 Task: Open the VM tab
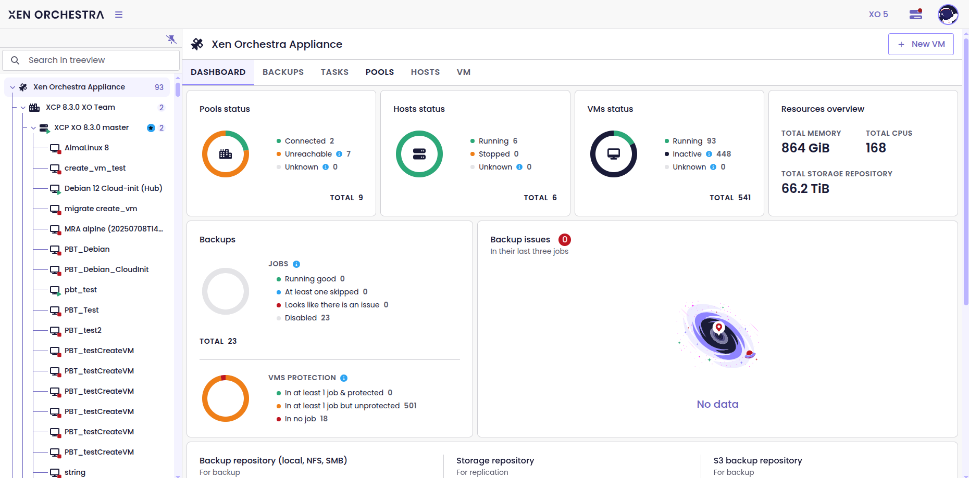coord(464,72)
